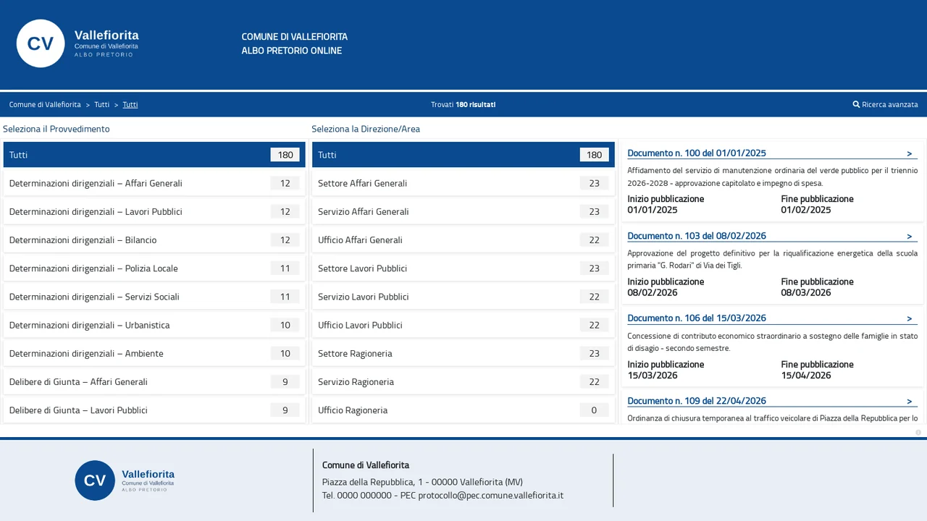Open Ricerca avanzata search link
The height and width of the screenshot is (521, 927).
click(886, 104)
